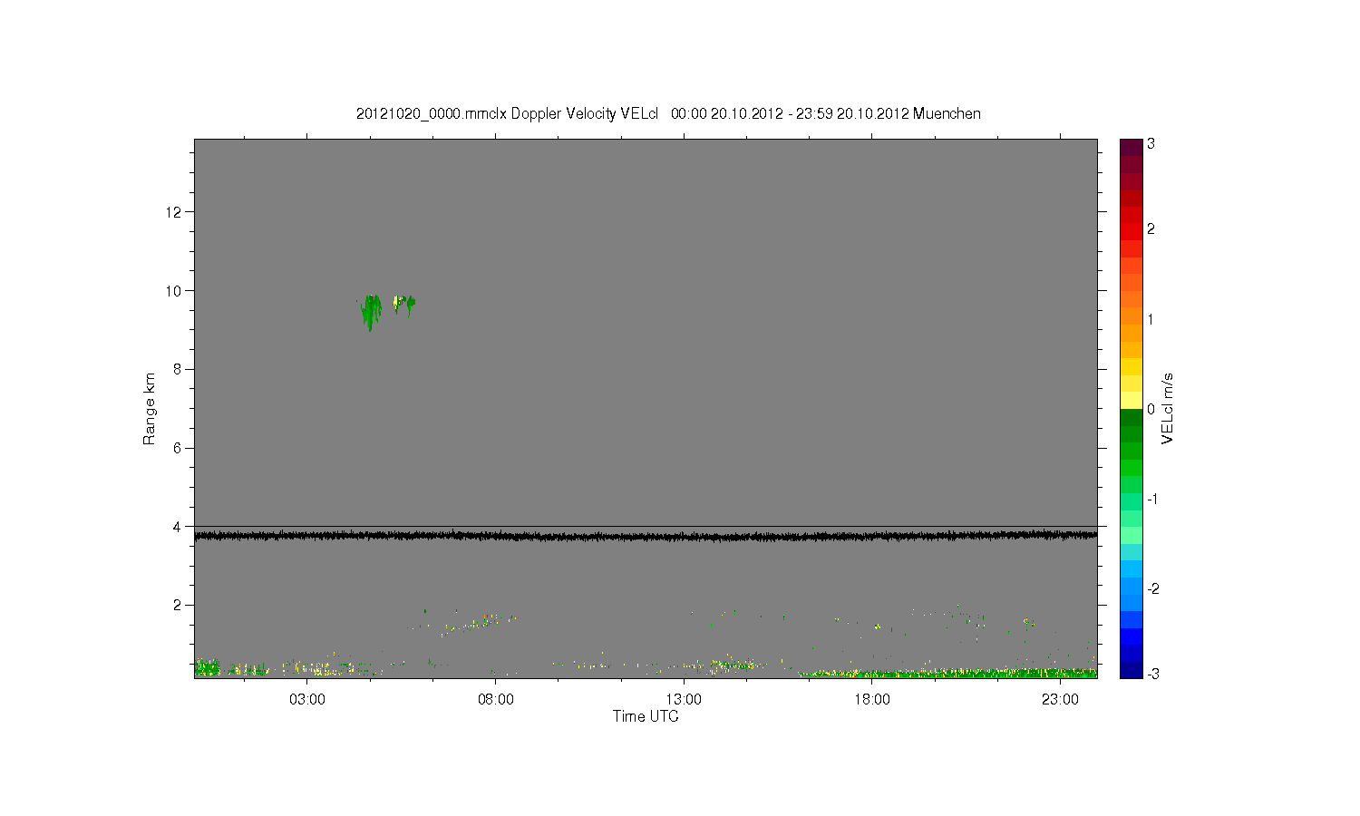Click the 'Time UTC' x-axis label
The height and width of the screenshot is (816, 1360).
tap(646, 716)
